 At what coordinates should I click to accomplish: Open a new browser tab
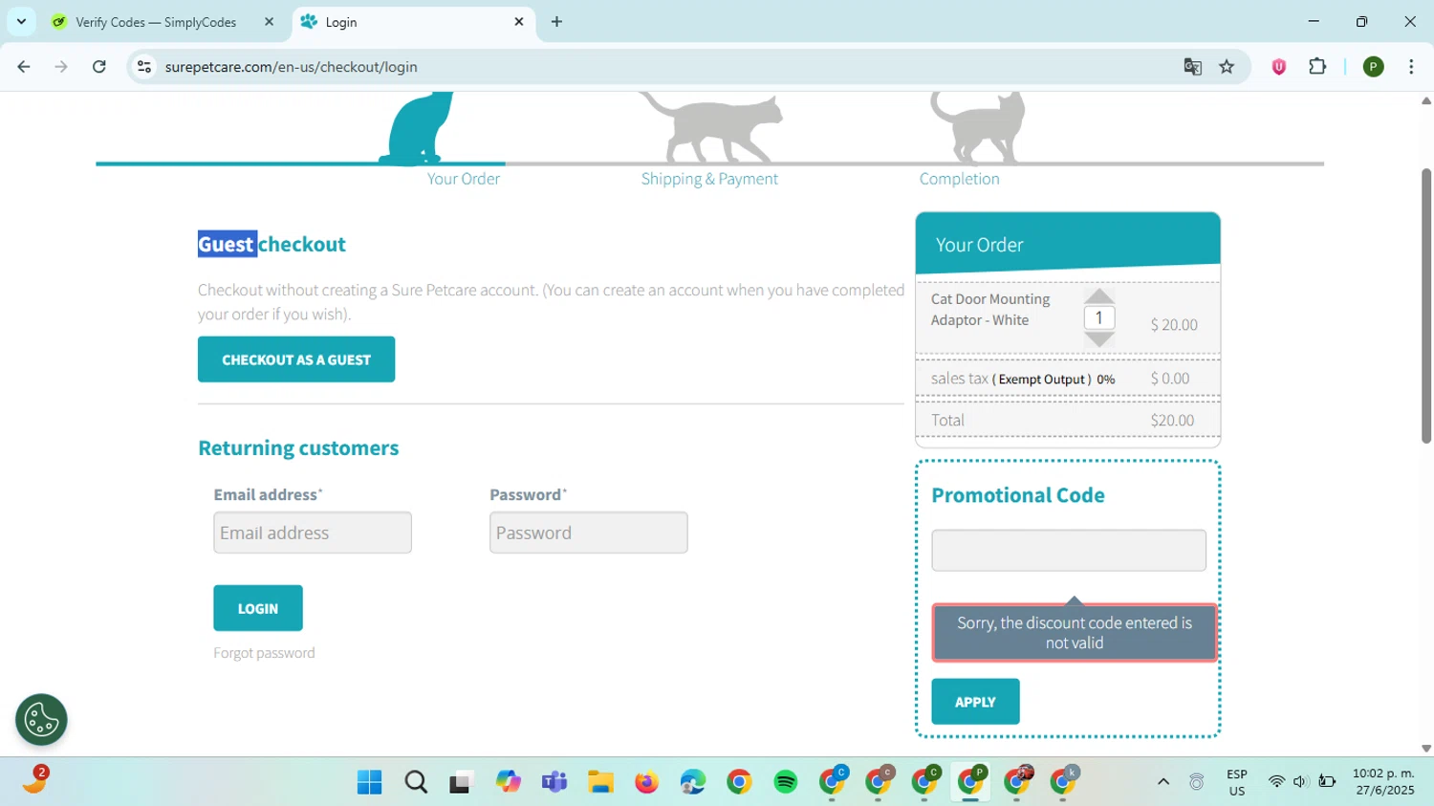[x=556, y=21]
